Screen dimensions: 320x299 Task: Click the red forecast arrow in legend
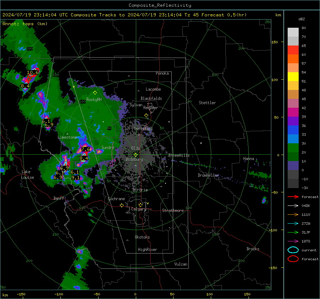[x=293, y=197]
